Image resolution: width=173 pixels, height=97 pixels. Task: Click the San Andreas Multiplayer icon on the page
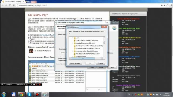click(31, 51)
